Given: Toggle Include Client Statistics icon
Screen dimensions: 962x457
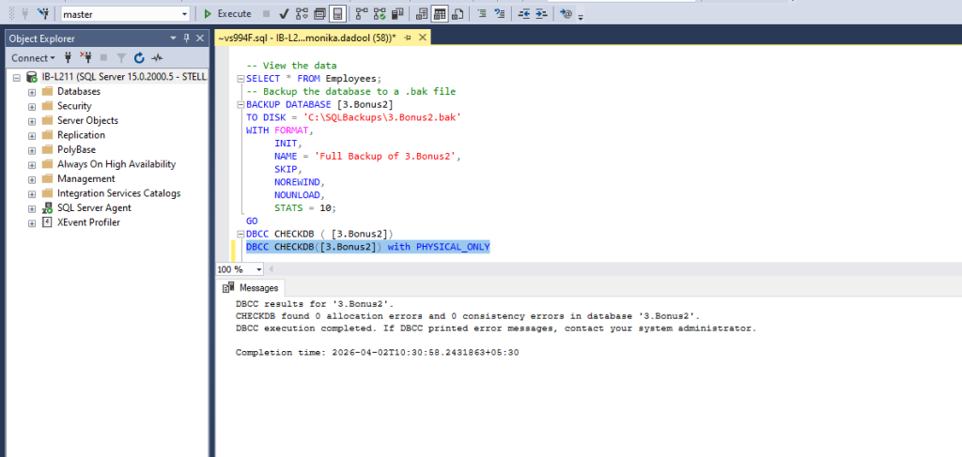Looking at the screenshot, I should click(x=397, y=13).
